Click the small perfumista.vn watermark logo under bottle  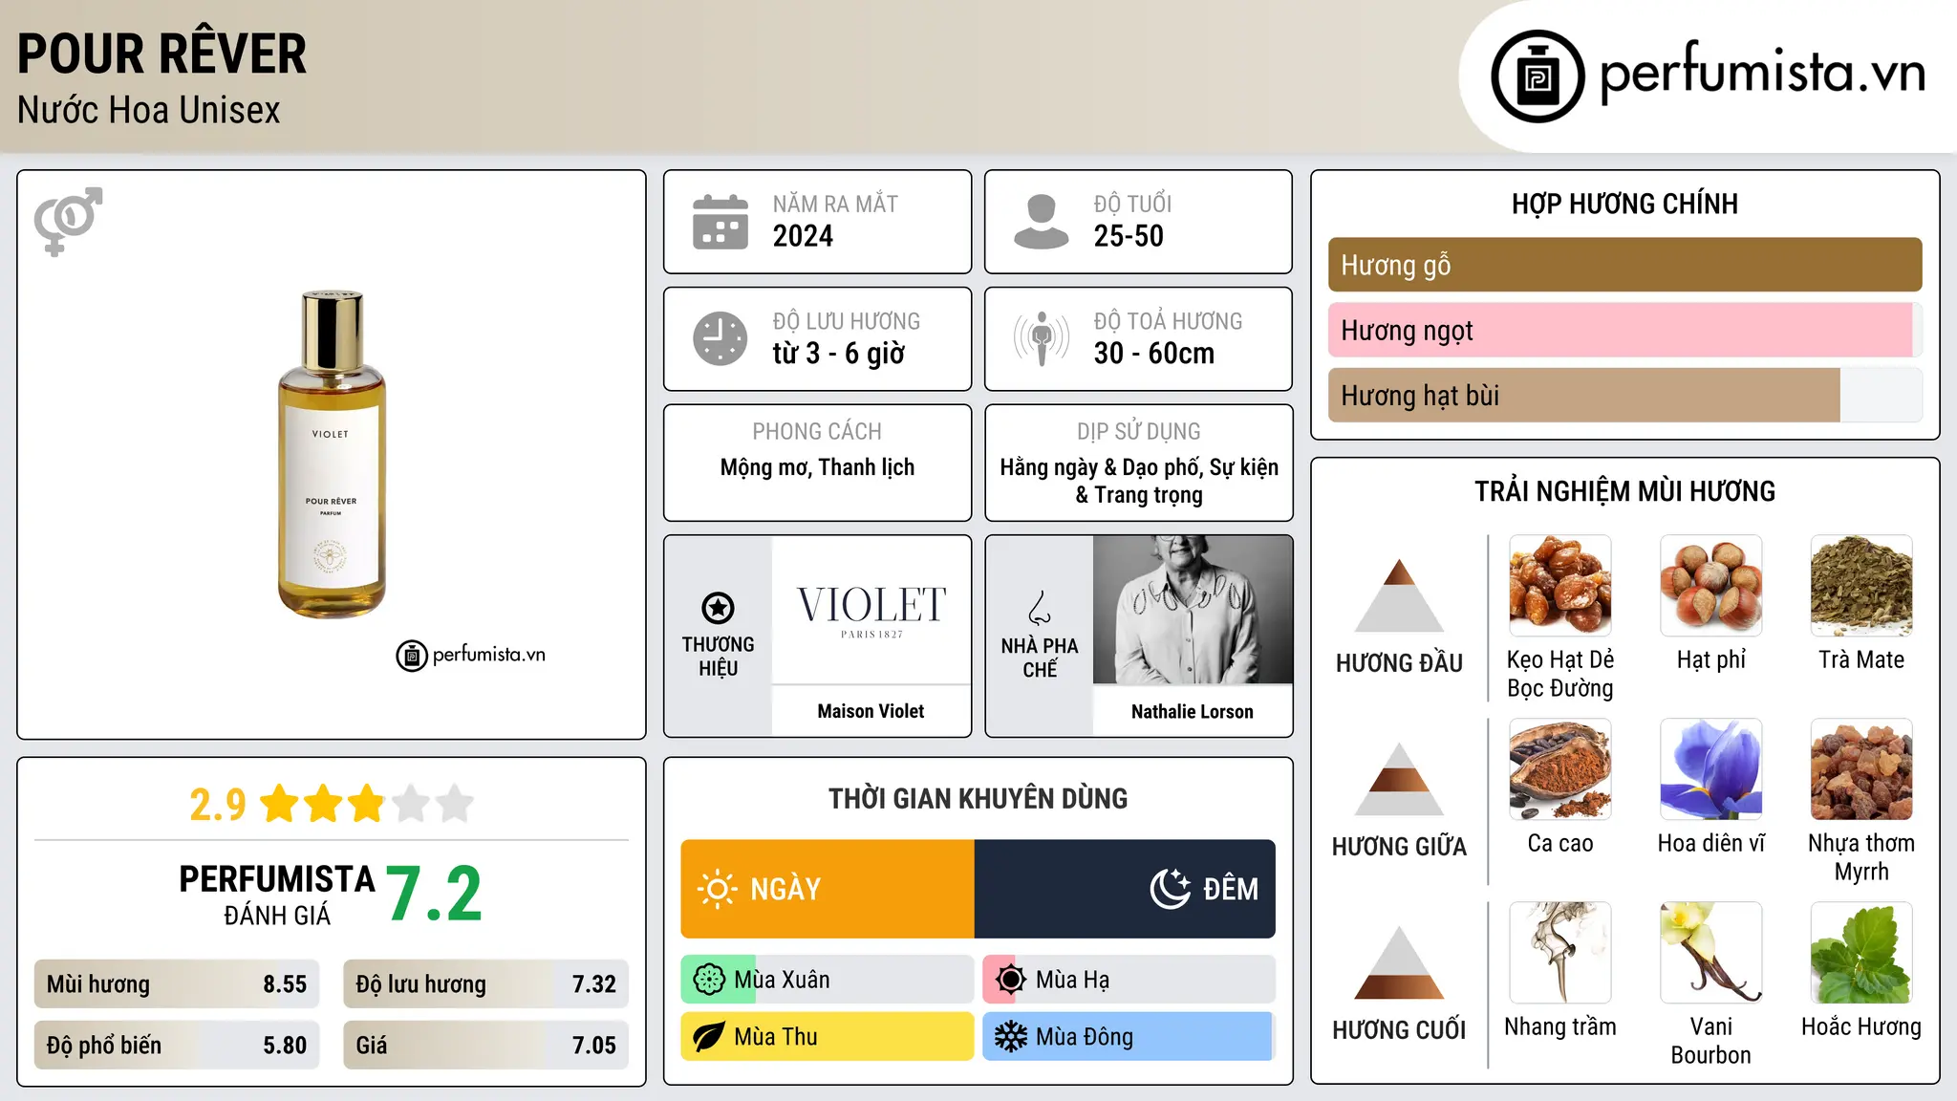(470, 656)
